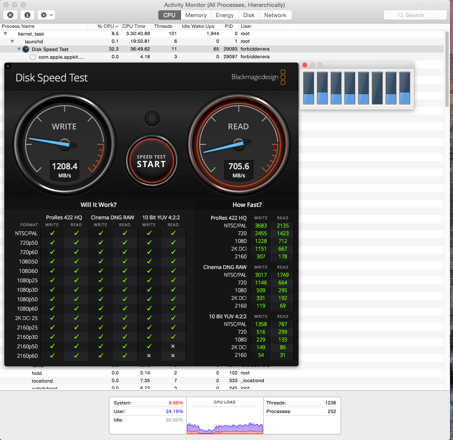Viewport: 453px width, 440px height.
Task: Switch to the CPU tab
Action: 169,15
